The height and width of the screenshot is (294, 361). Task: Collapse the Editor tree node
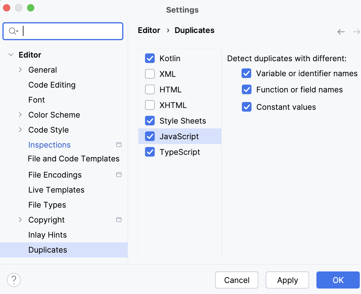point(11,55)
